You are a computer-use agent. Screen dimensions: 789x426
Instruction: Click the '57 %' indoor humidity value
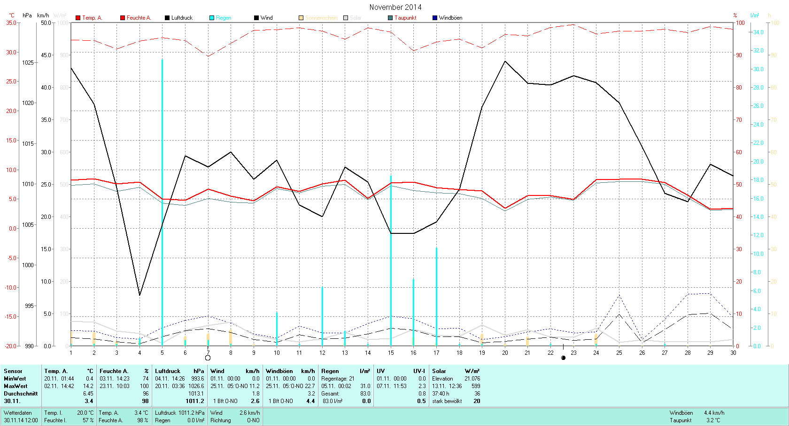point(88,420)
